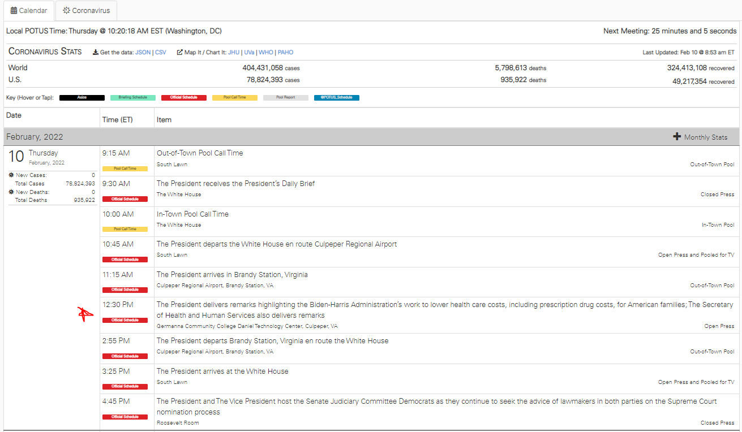Image resolution: width=742 pixels, height=432 pixels.
Task: Open the JHU map link
Action: point(234,53)
